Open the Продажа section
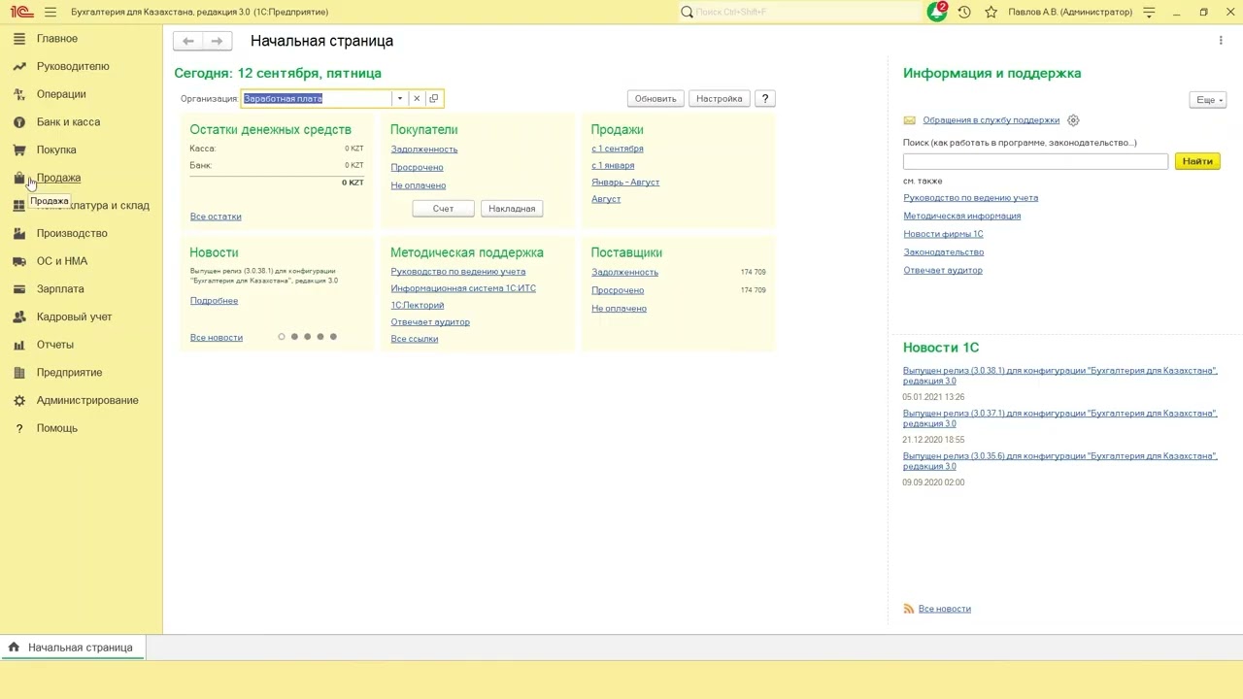Screen dimensions: 1243x699 (58, 178)
